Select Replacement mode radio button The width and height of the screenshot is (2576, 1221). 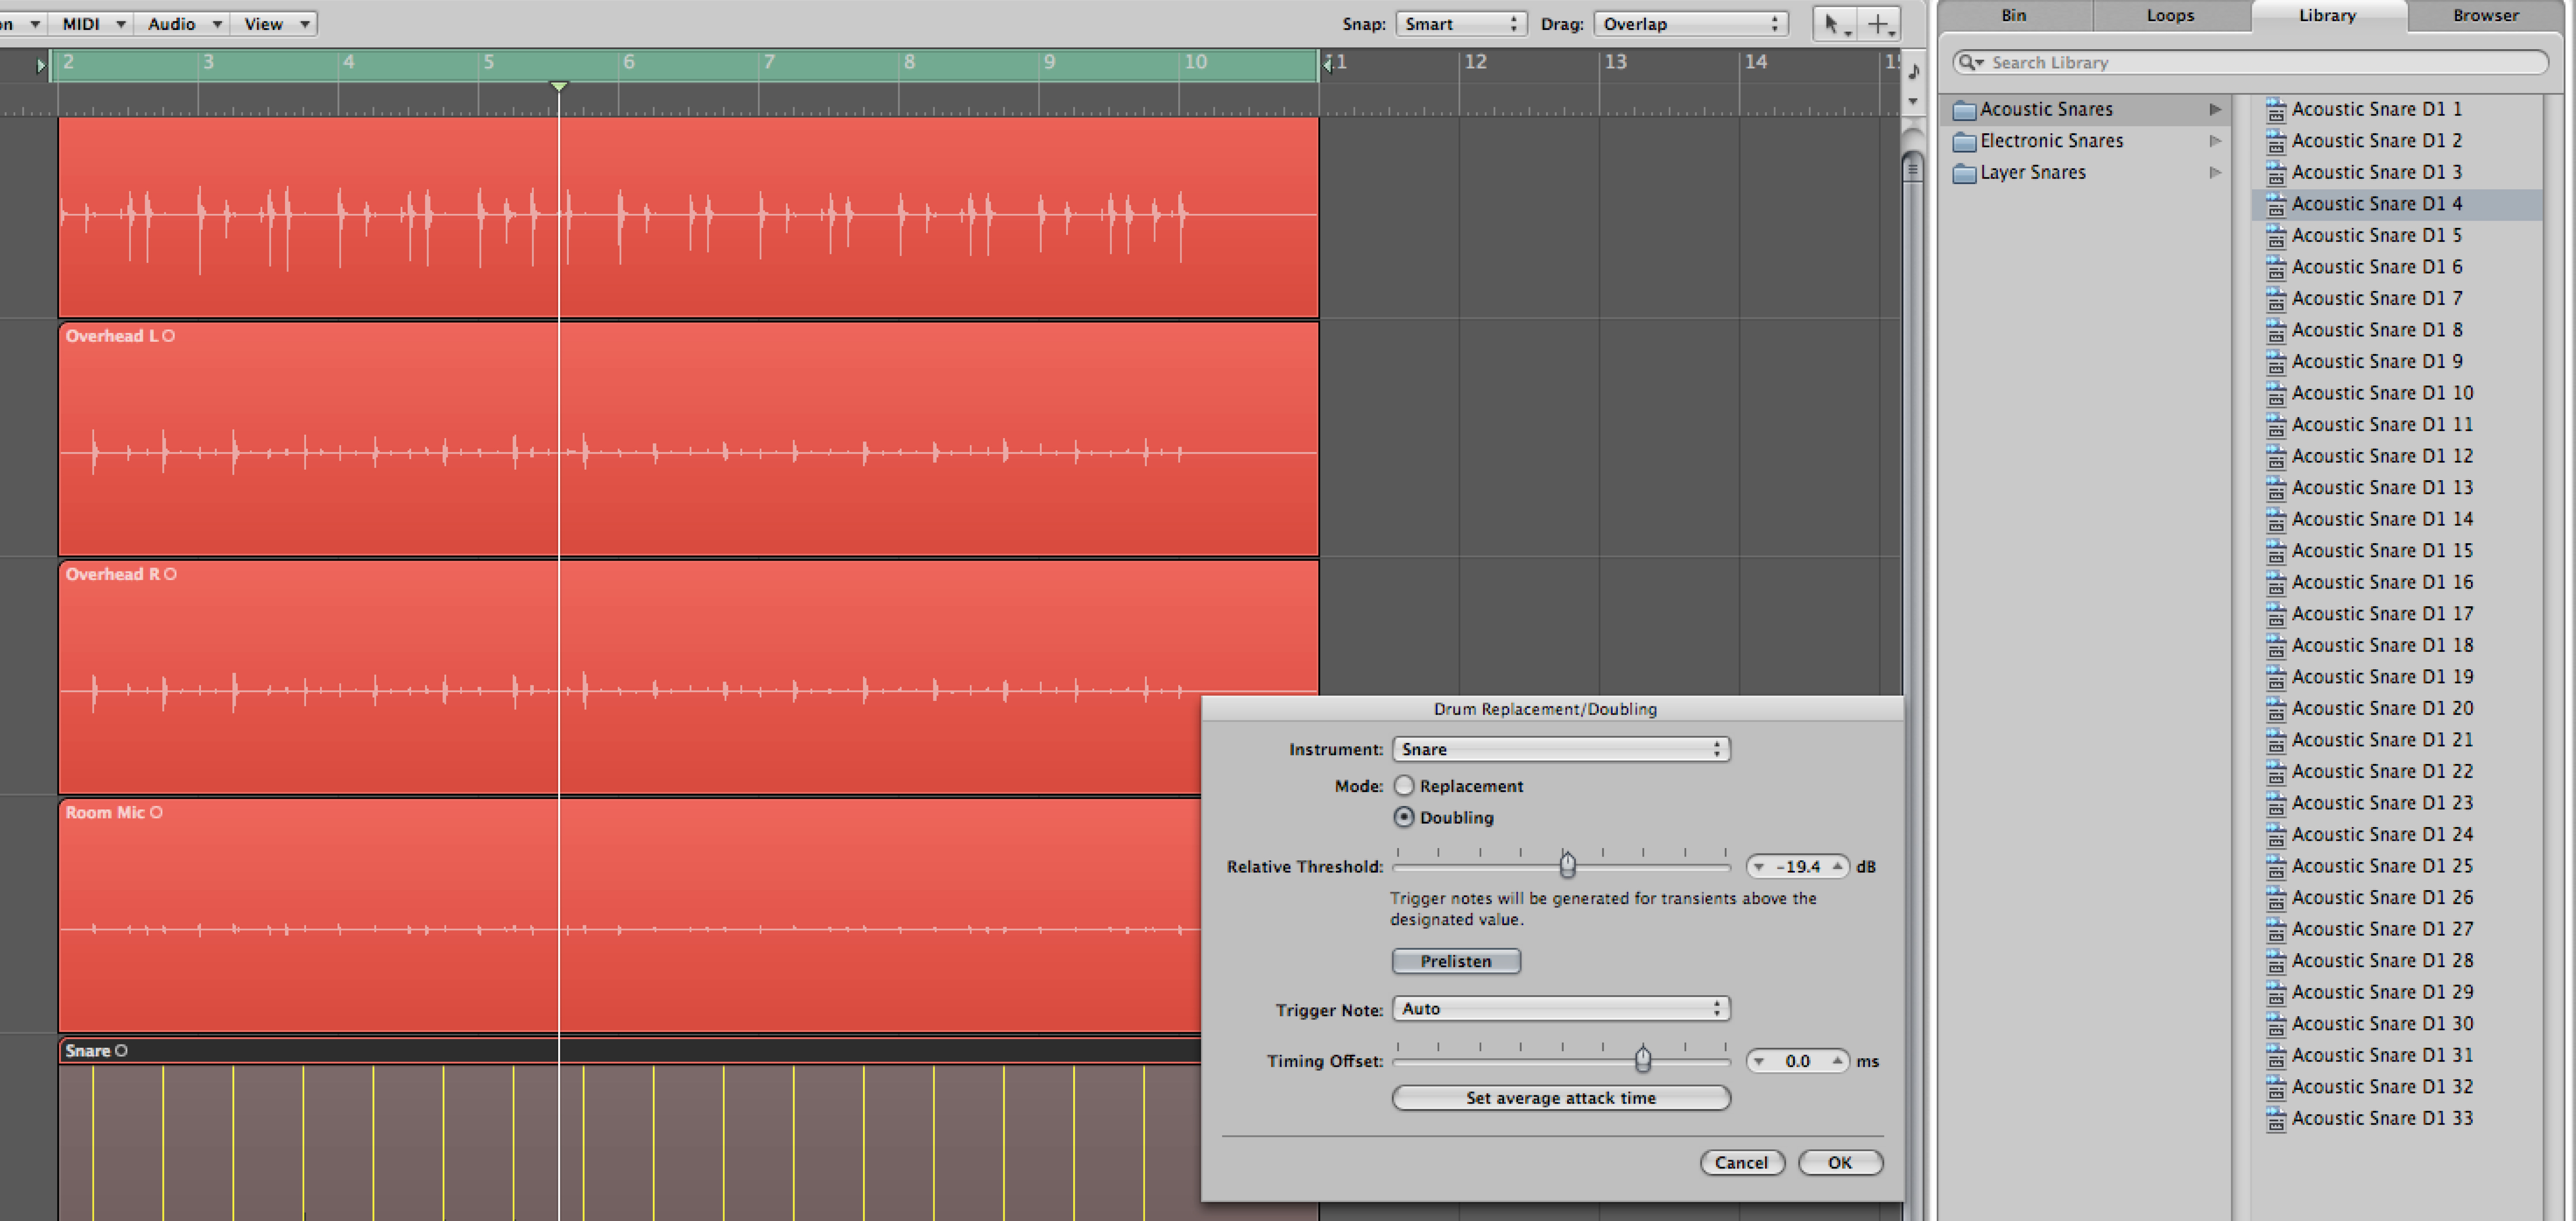point(1404,785)
